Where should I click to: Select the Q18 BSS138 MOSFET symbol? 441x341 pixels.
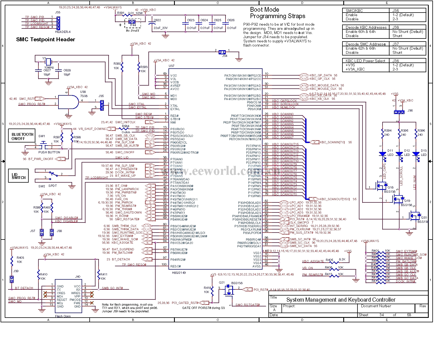pyautogui.click(x=382, y=185)
